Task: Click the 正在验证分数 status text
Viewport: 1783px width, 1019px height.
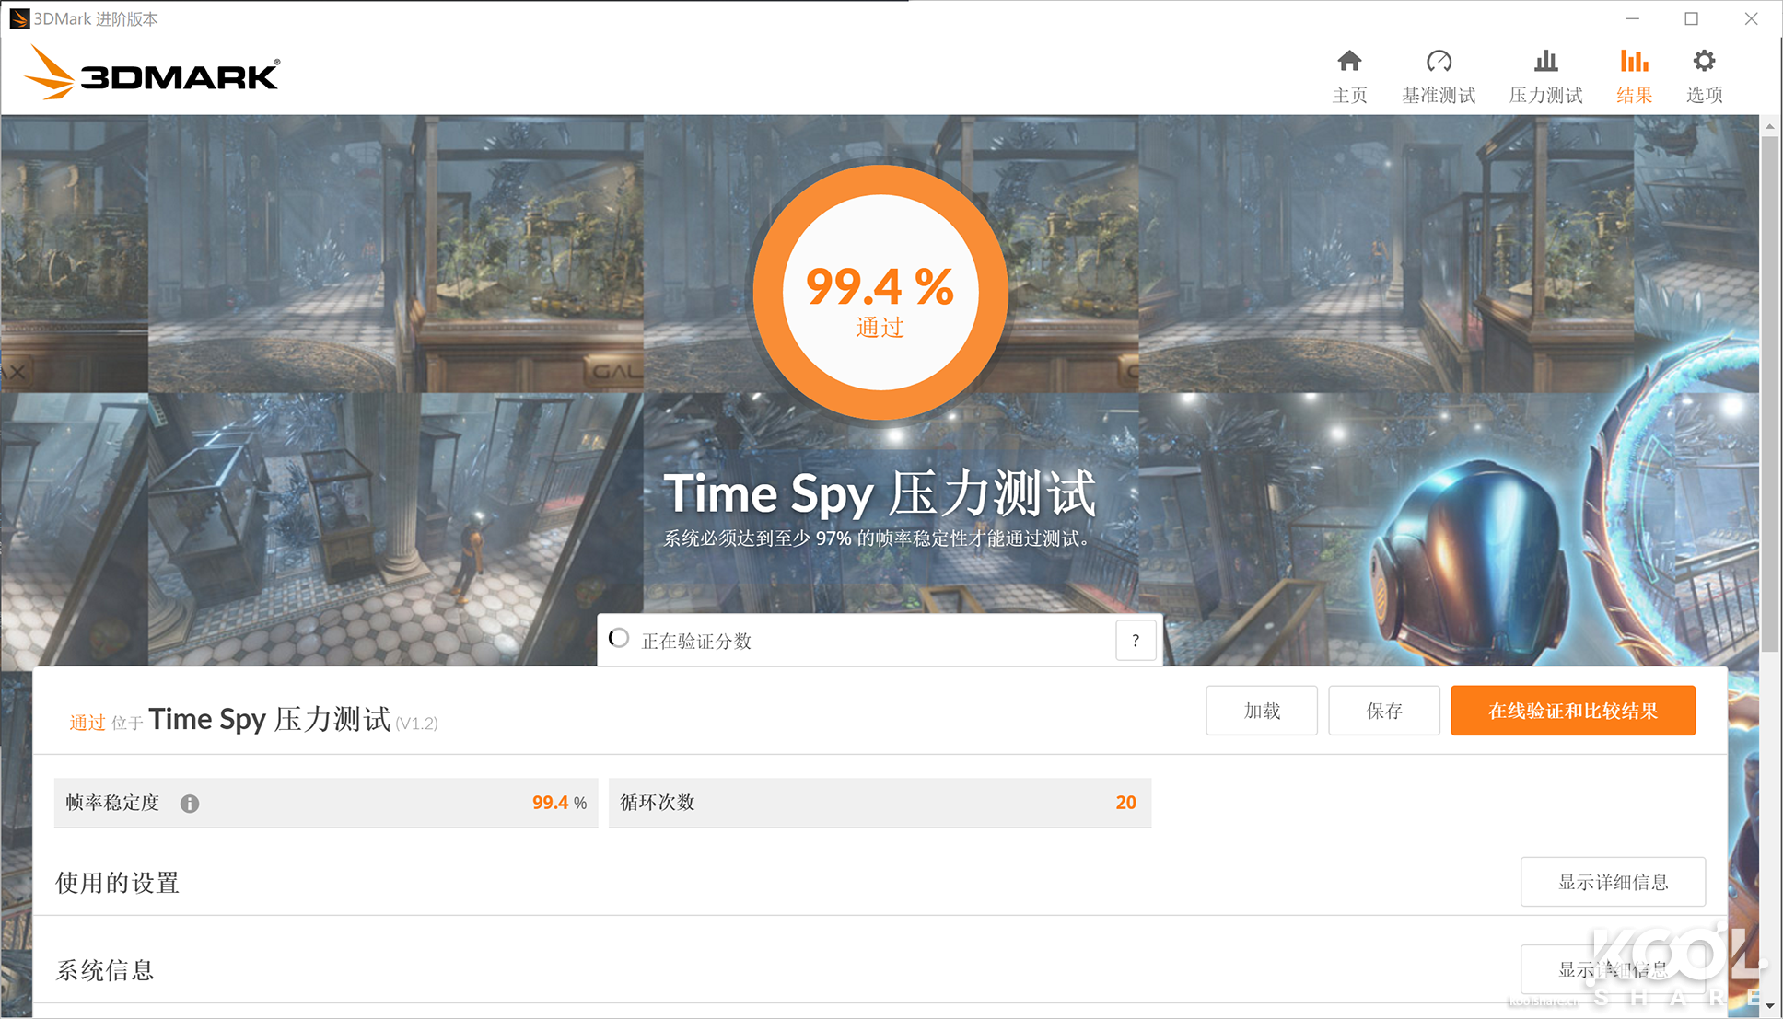Action: click(x=696, y=641)
